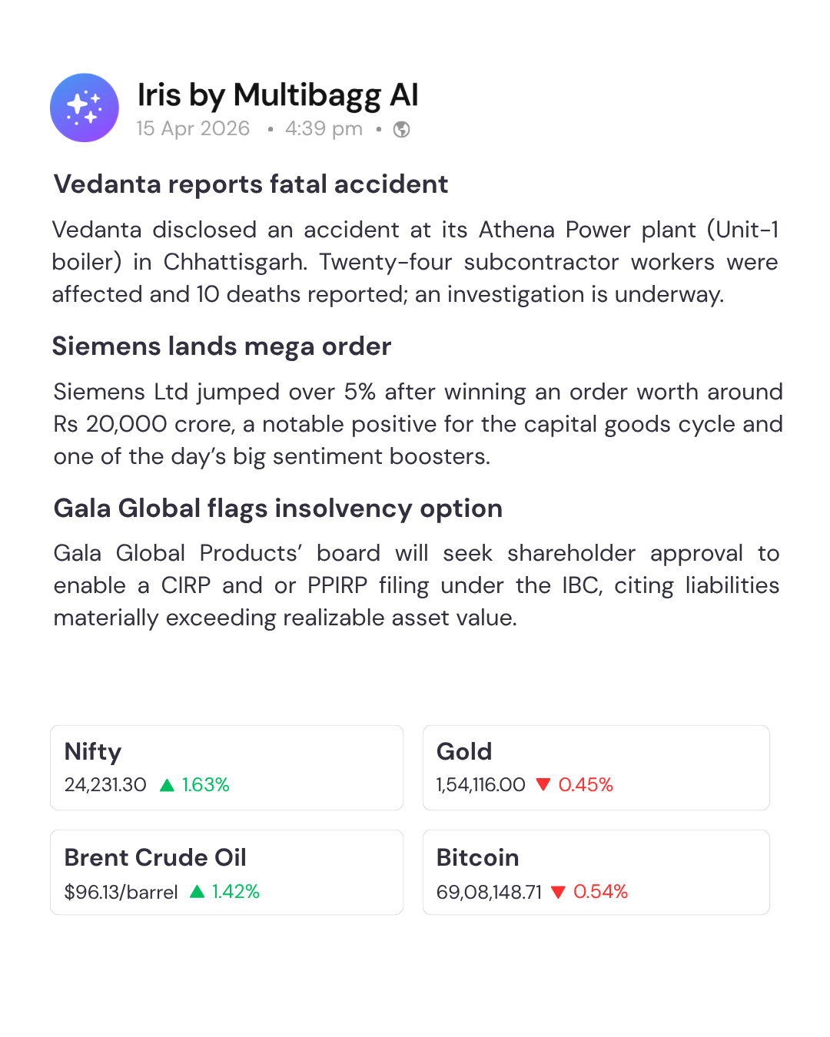
Task: Select the Brent Crude Oil card
Action: coord(227,872)
